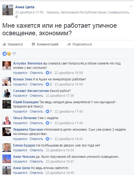This screenshot has width=134, height=175.
Task: Open Анна Цепа profile from post header
Action: [x=25, y=7]
